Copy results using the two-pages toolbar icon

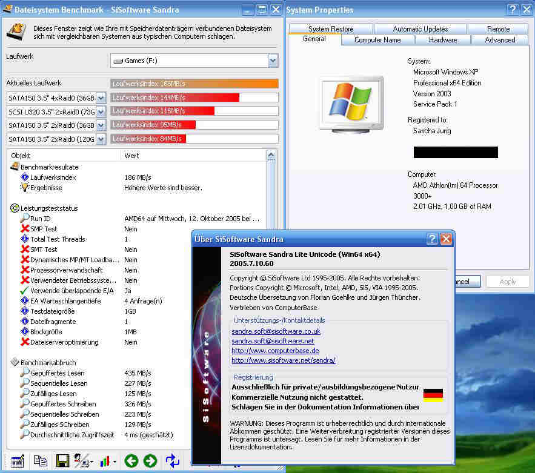[40, 461]
